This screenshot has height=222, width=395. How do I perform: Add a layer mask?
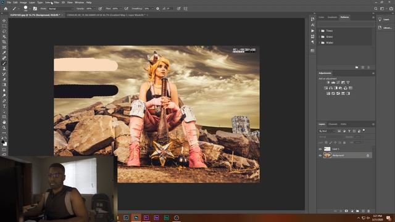(x=346, y=211)
